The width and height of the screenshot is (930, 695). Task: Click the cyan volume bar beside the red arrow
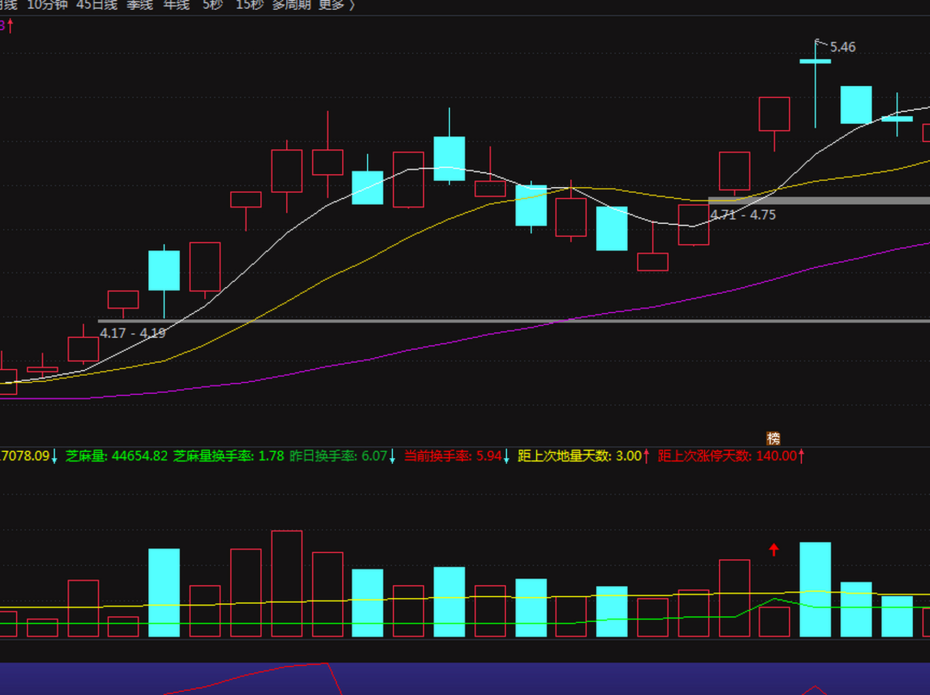(x=815, y=589)
